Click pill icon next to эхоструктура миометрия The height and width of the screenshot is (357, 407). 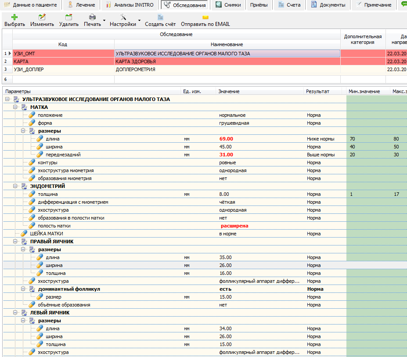(32, 170)
